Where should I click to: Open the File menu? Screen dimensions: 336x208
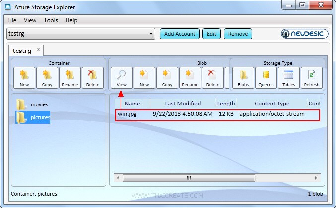(x=12, y=20)
